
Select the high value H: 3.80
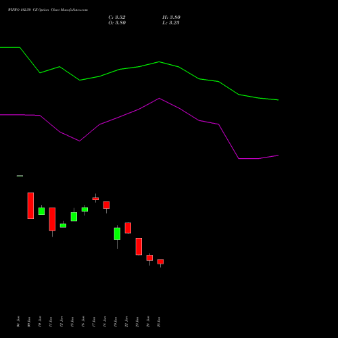(x=171, y=18)
